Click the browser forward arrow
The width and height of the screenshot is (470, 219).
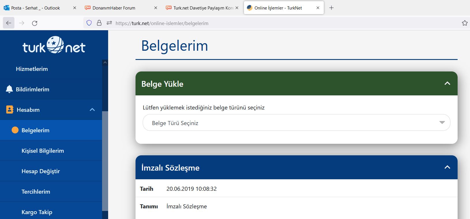(22, 23)
